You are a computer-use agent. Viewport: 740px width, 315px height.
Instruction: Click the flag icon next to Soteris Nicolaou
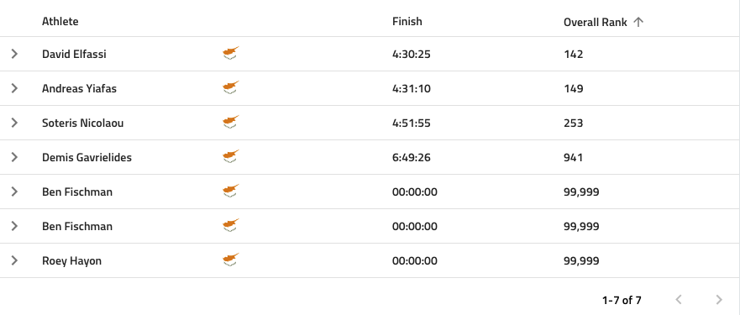231,123
